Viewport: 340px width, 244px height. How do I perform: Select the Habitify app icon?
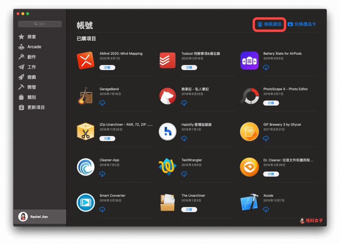pos(167,131)
